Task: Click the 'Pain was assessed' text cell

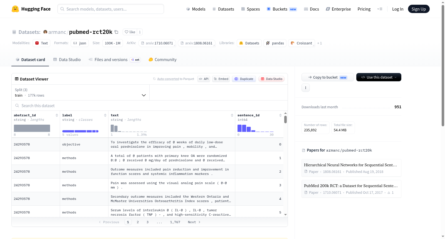Action: click(172, 185)
